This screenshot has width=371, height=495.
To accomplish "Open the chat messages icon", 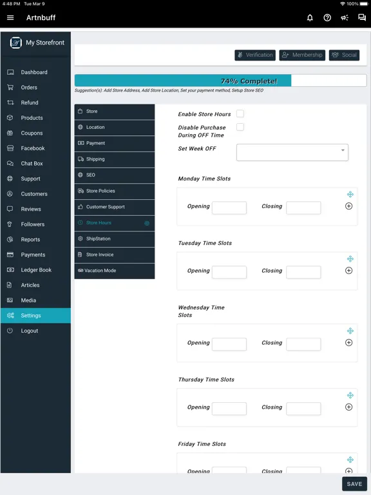I will coord(362,17).
